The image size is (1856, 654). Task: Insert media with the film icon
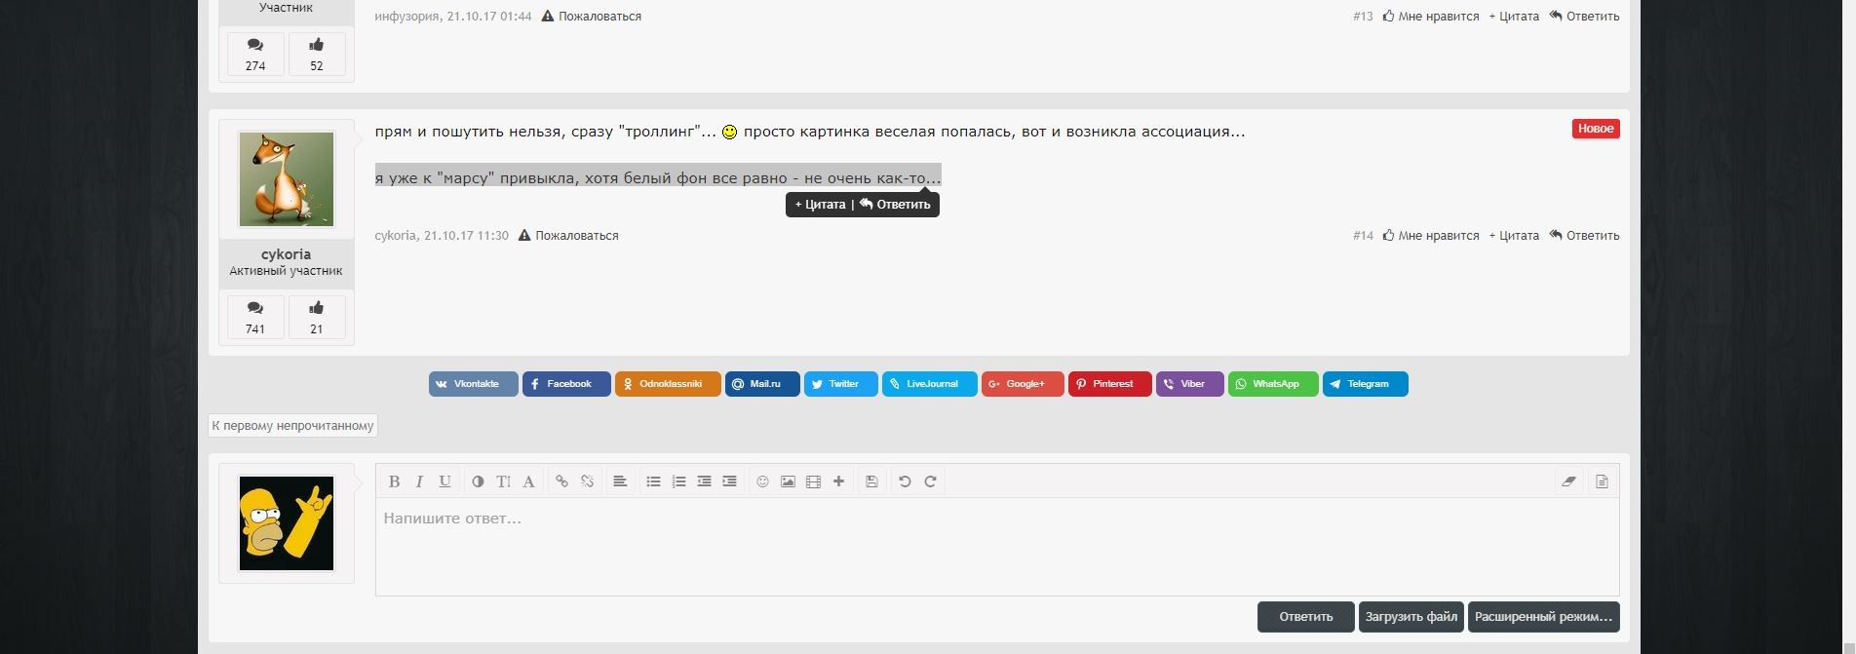[x=813, y=481]
